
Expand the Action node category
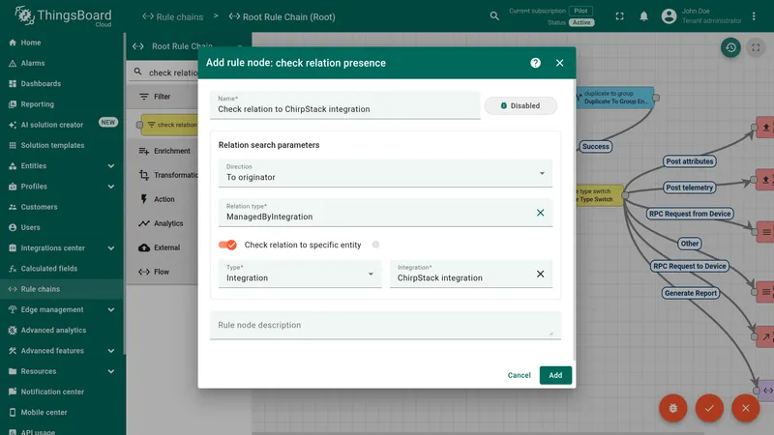(x=163, y=199)
